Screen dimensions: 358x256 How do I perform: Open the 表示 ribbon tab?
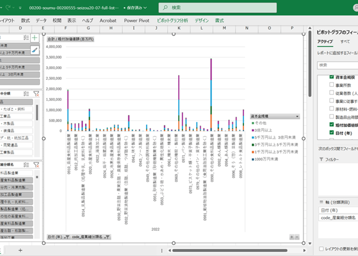71,21
